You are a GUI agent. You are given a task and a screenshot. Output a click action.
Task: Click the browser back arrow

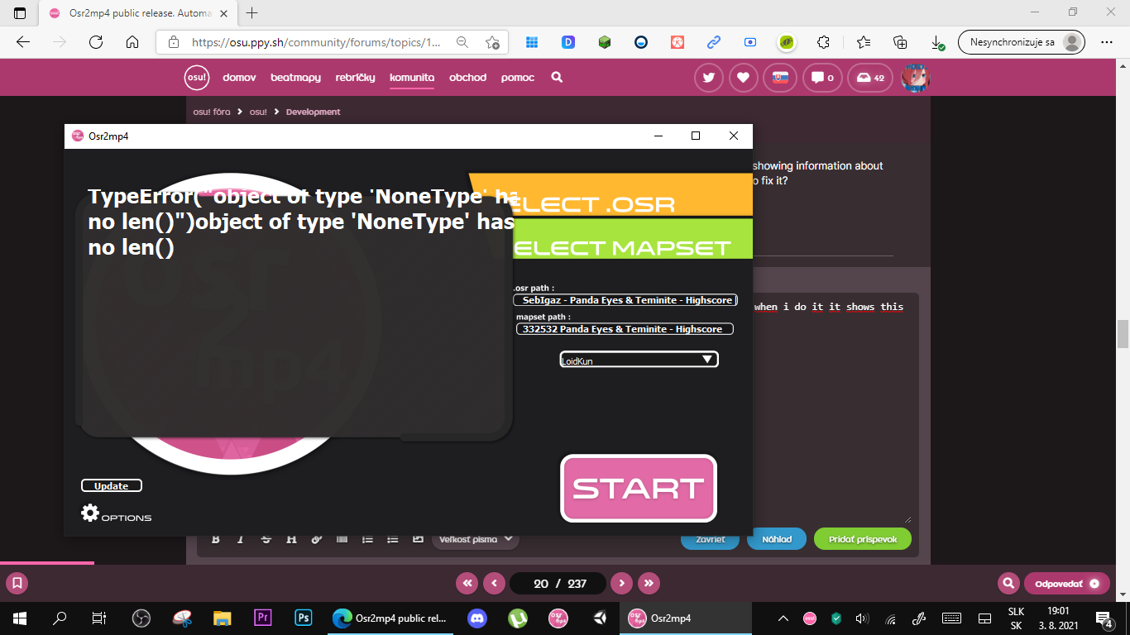[23, 42]
